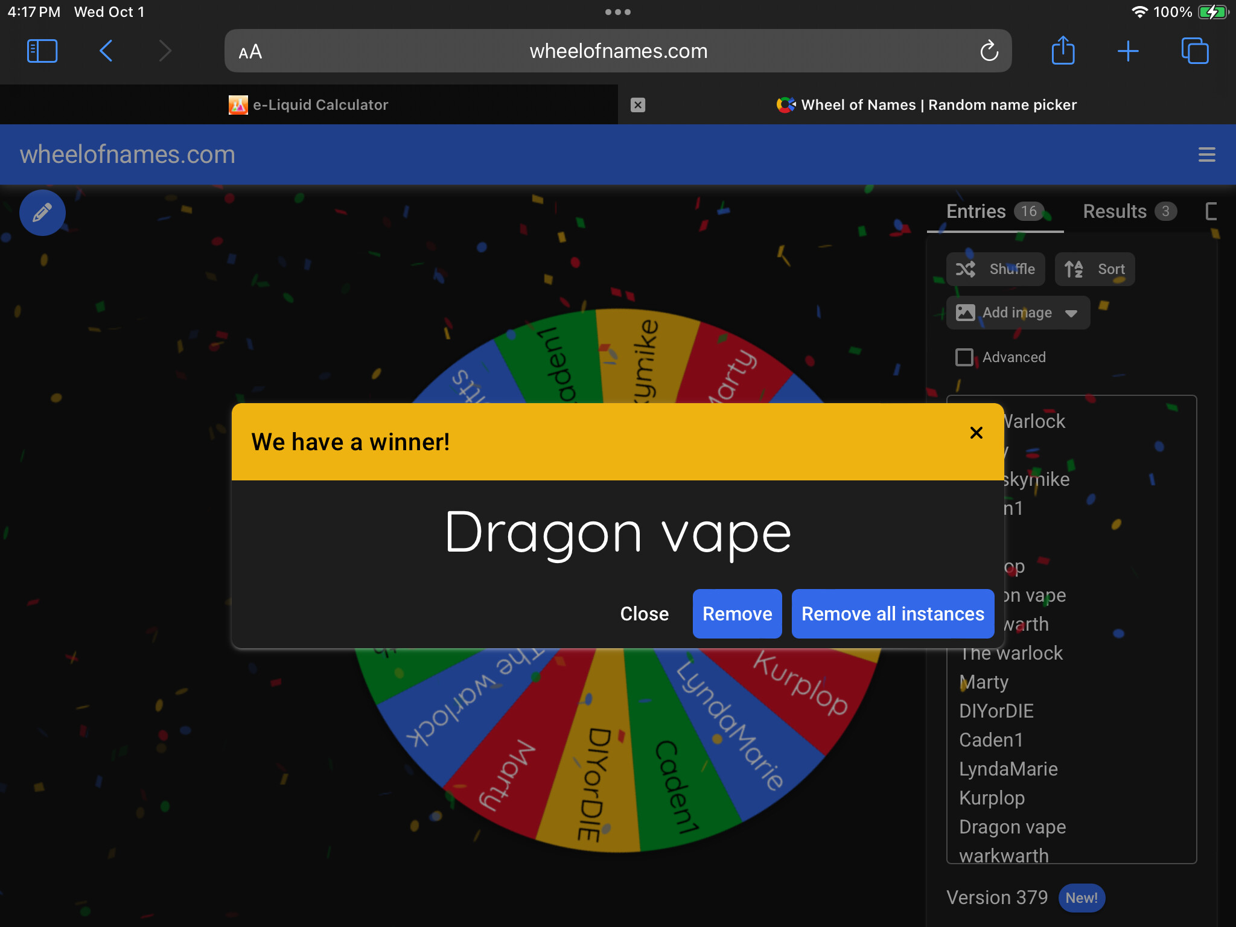Image resolution: width=1236 pixels, height=927 pixels.
Task: Enable the Advanced checkbox
Action: click(964, 357)
